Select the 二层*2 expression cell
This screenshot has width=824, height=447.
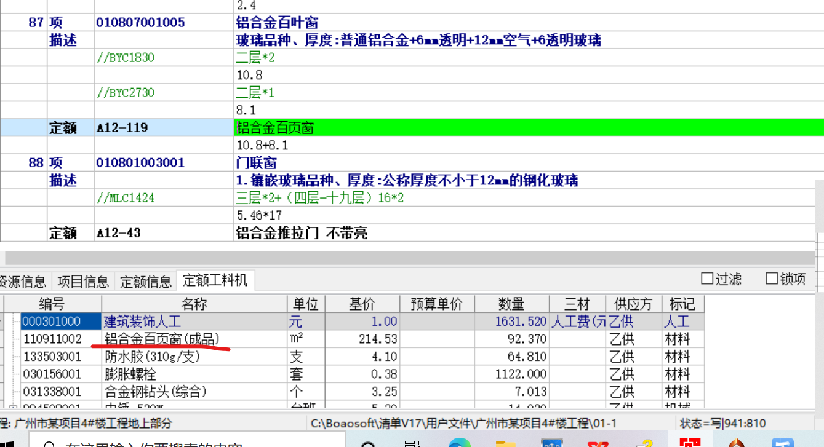(x=255, y=58)
